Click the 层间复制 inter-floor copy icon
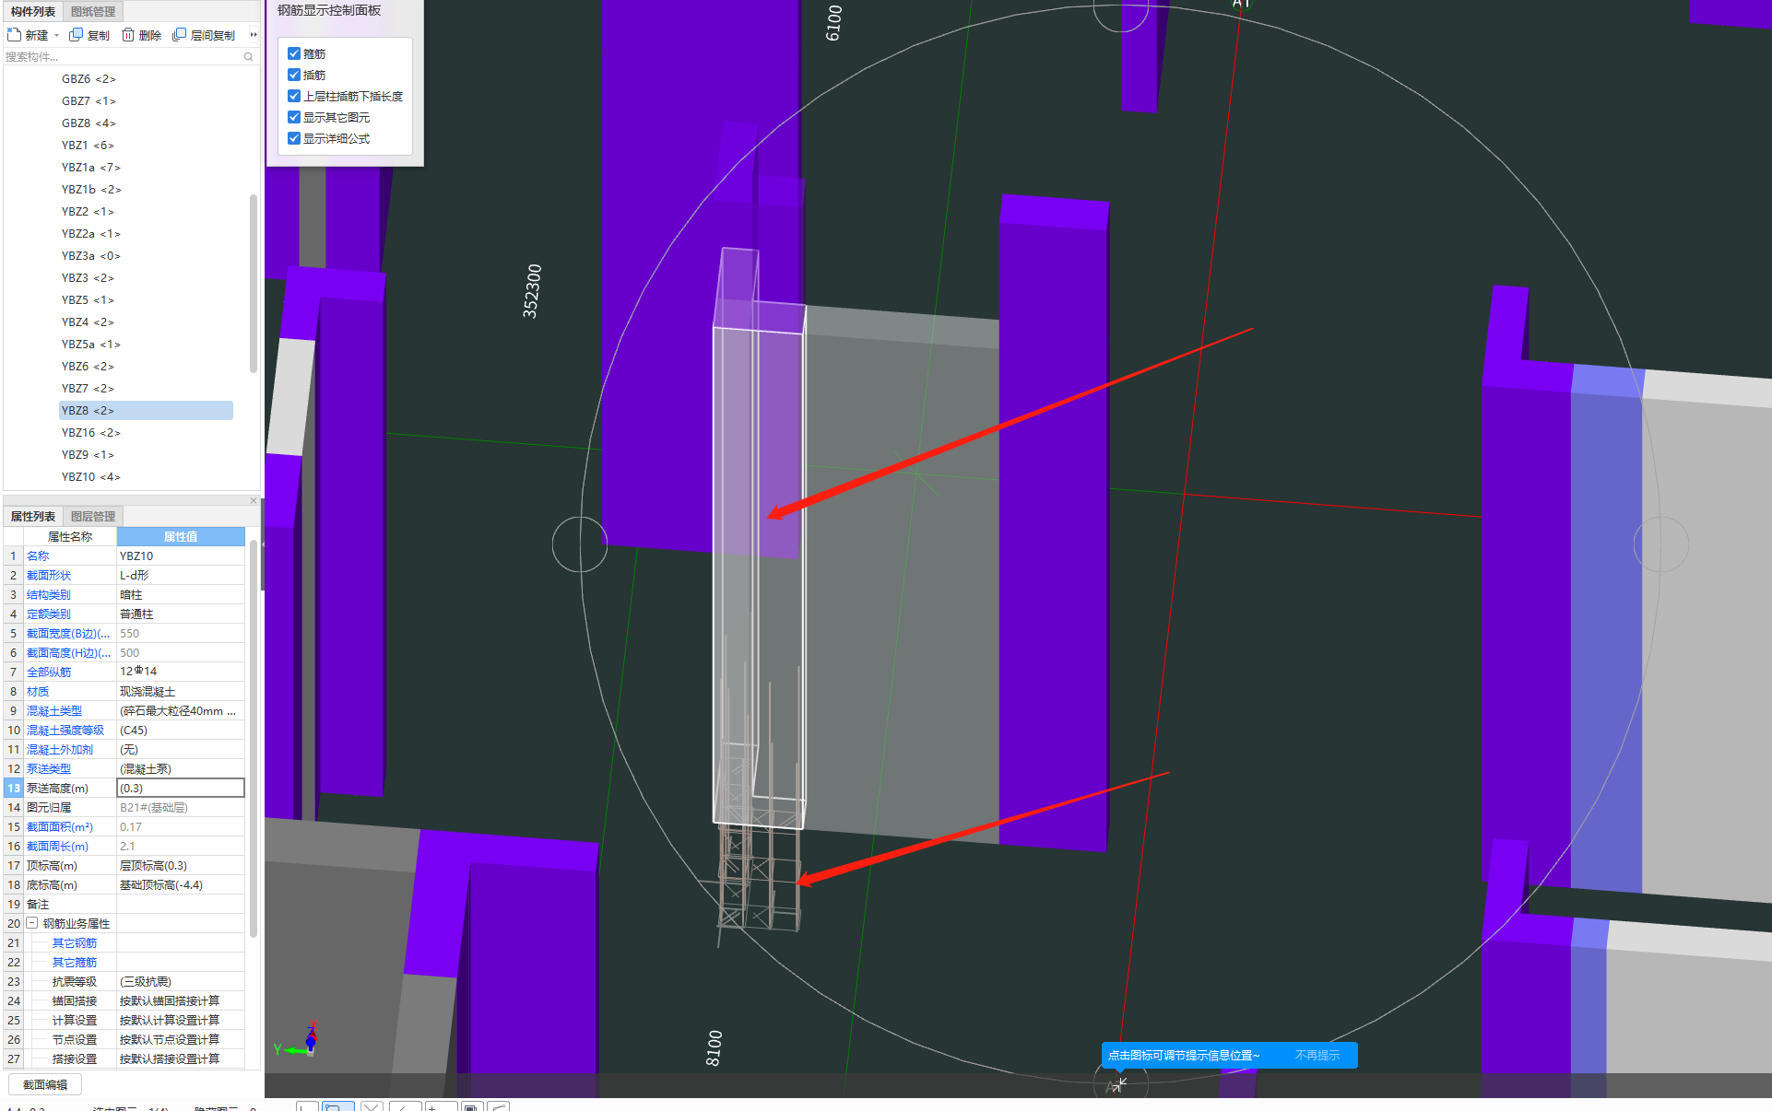Viewport: 1772px width, 1111px height. 180,35
